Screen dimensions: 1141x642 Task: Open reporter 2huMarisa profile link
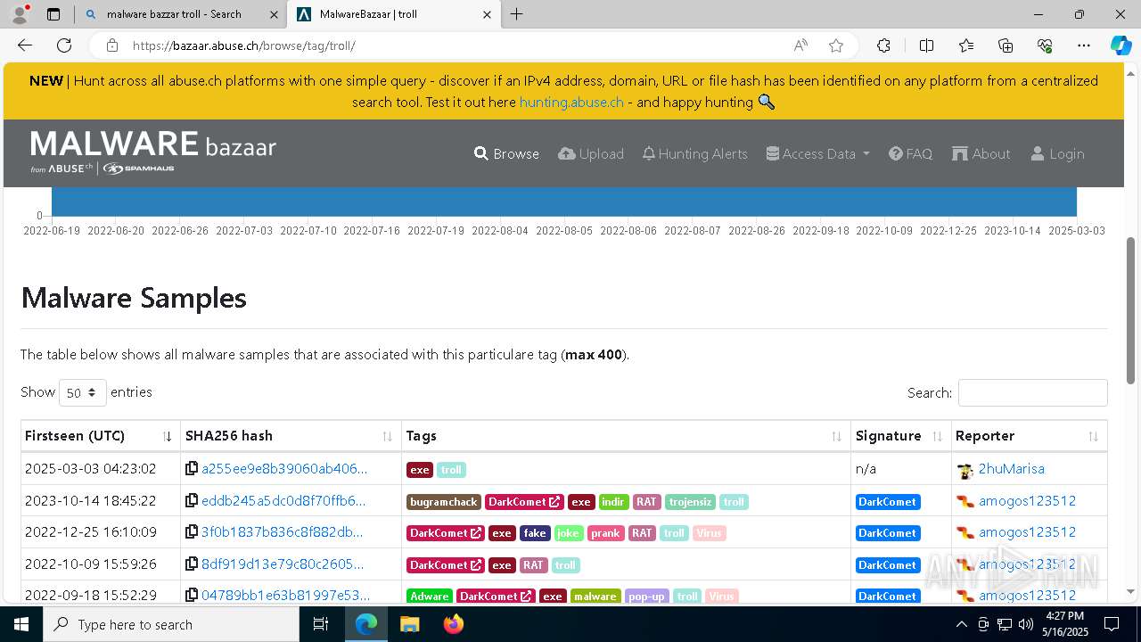pos(1011,469)
